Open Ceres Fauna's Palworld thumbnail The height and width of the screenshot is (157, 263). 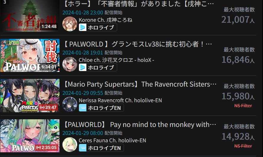click(x=30, y=135)
